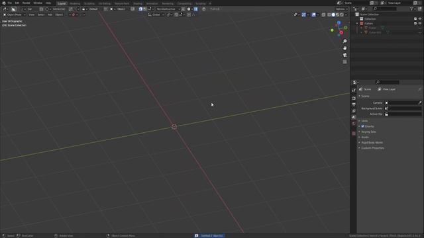The image size is (424, 238).
Task: Open the Tool properties tab icon
Action: coord(354,91)
